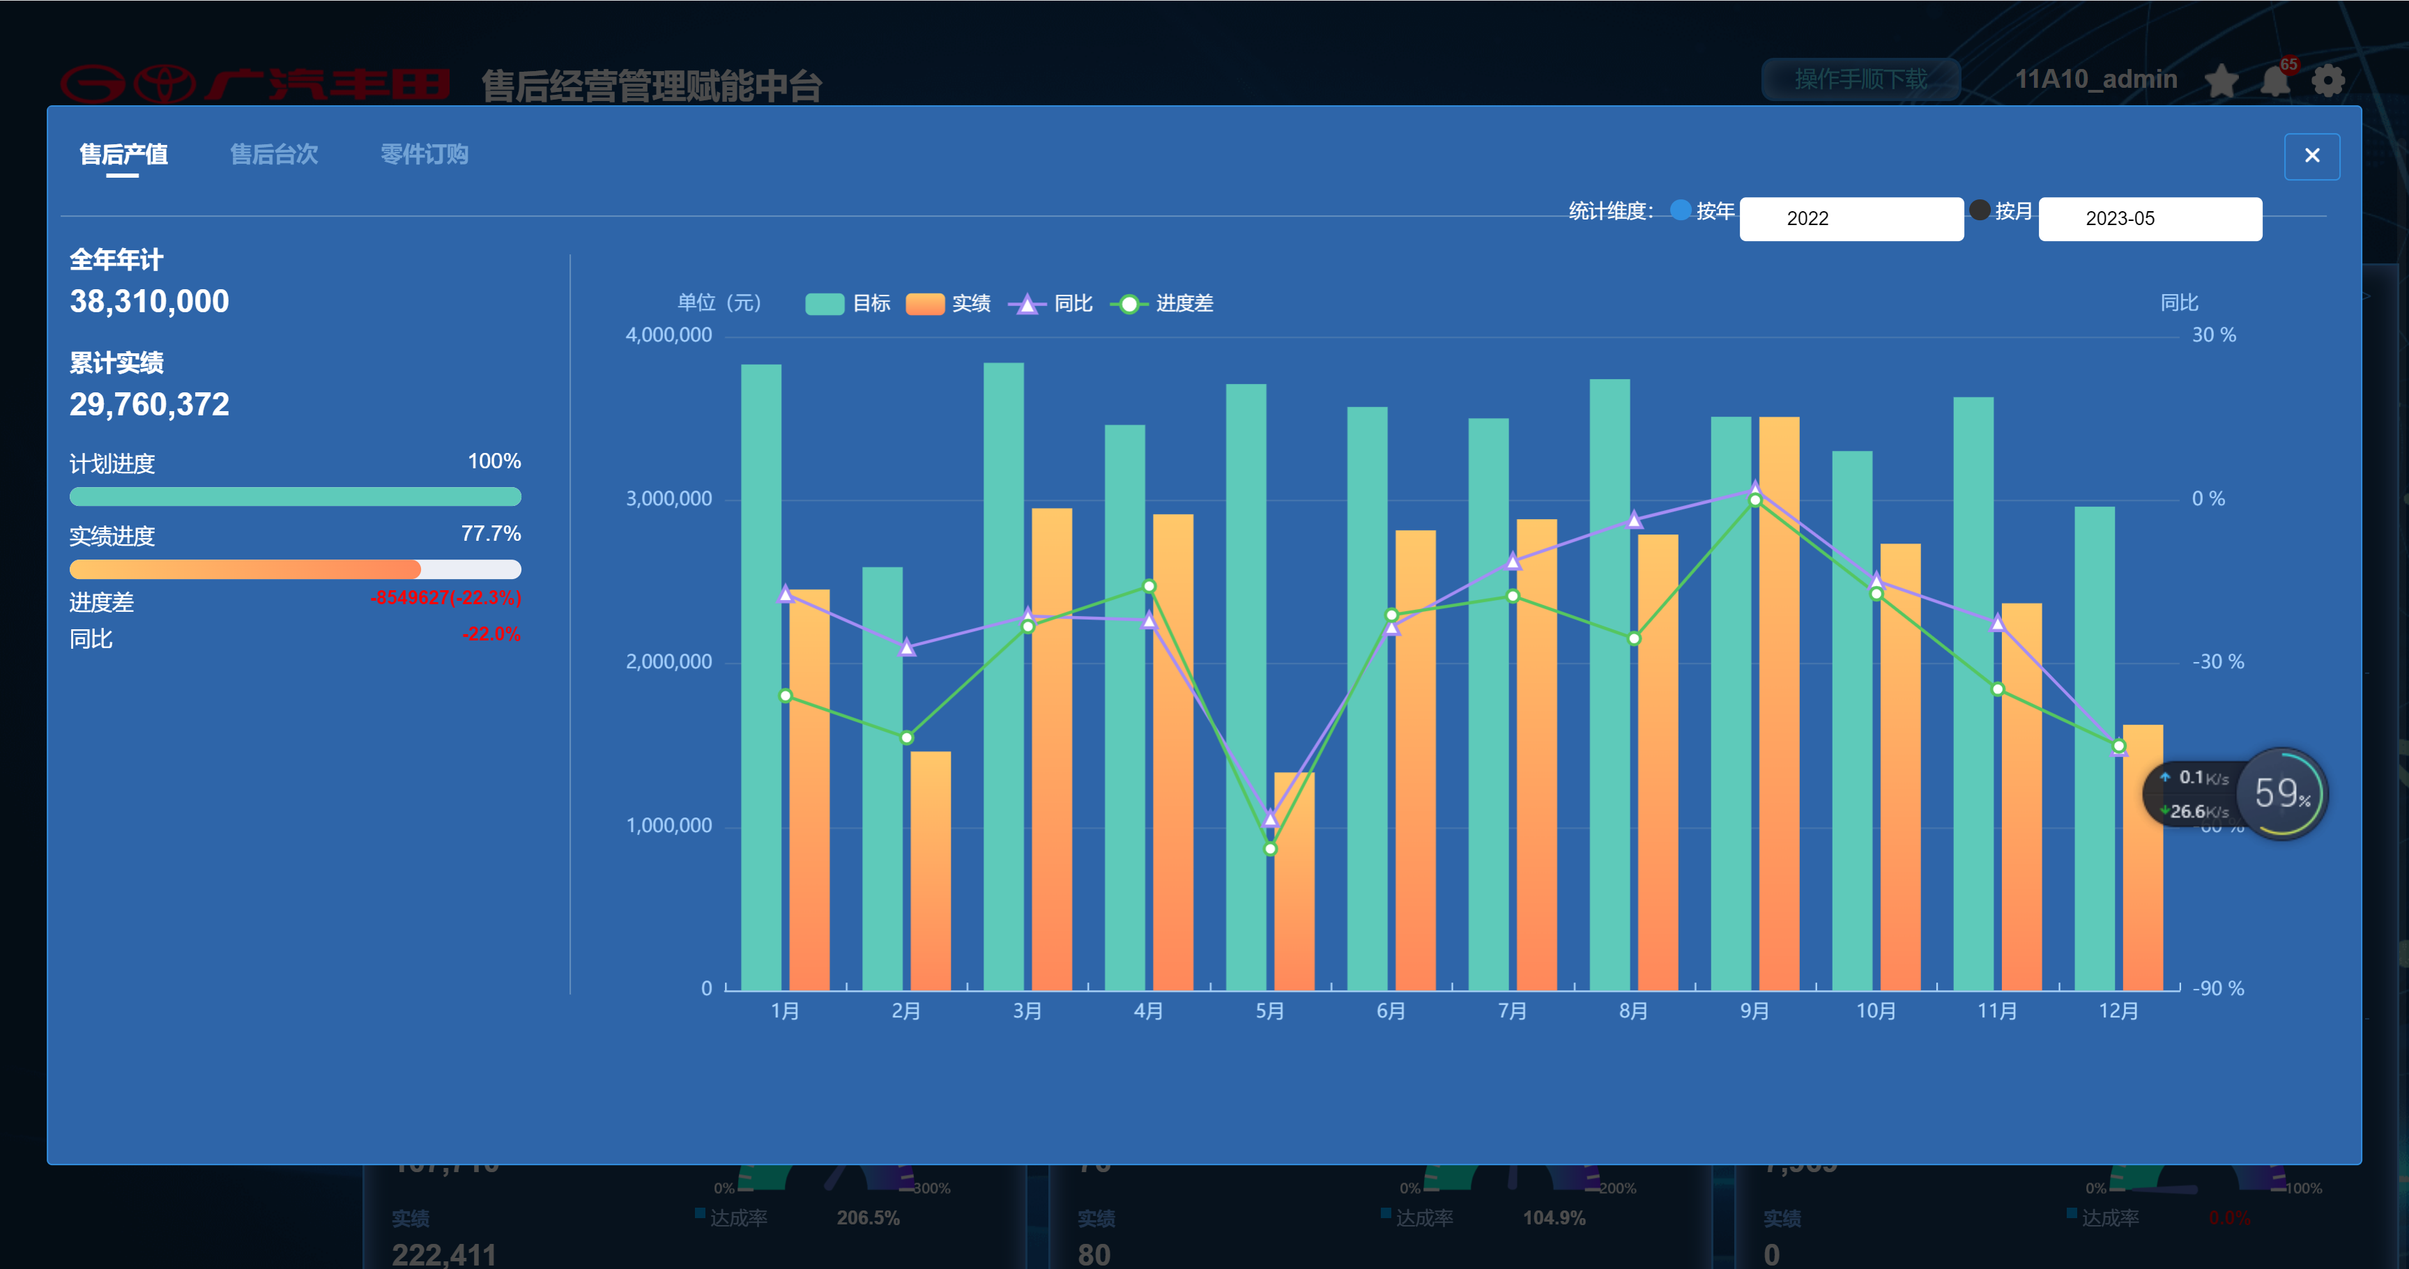2409x1269 pixels.
Task: Click the red 进度差 value -8549627(-22.3%)
Action: 446,597
